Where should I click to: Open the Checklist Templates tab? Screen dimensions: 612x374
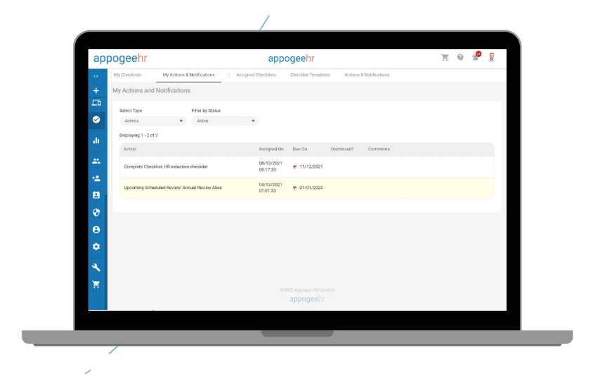pyautogui.click(x=310, y=75)
